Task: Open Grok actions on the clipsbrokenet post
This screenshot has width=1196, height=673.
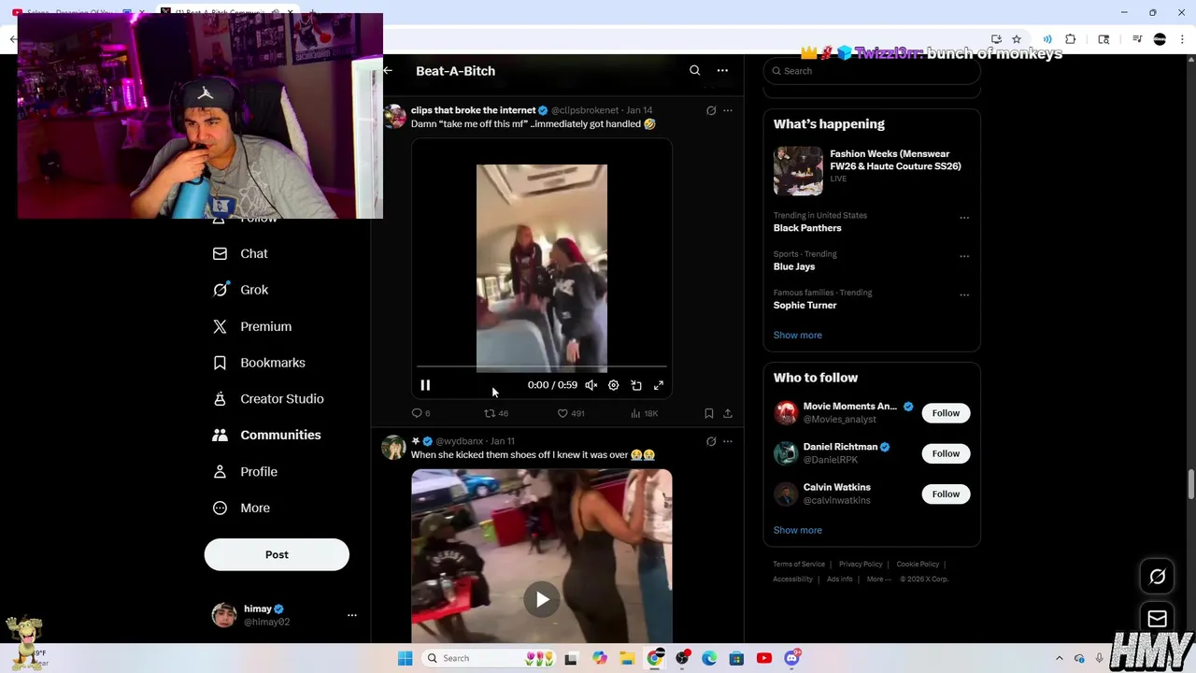Action: [711, 110]
